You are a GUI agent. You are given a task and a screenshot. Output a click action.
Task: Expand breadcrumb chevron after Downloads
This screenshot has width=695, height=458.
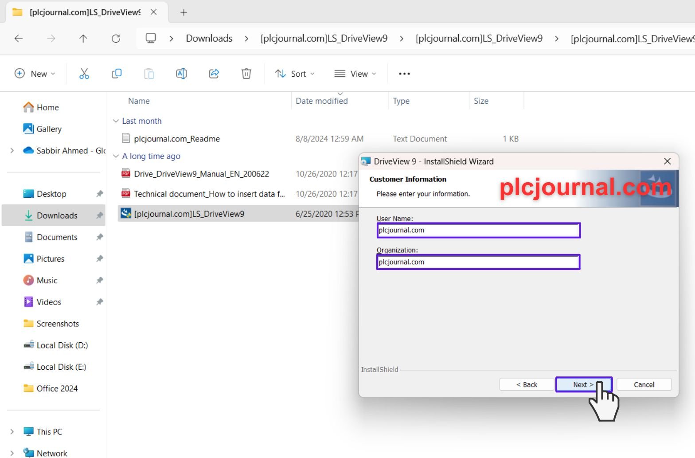coord(246,39)
